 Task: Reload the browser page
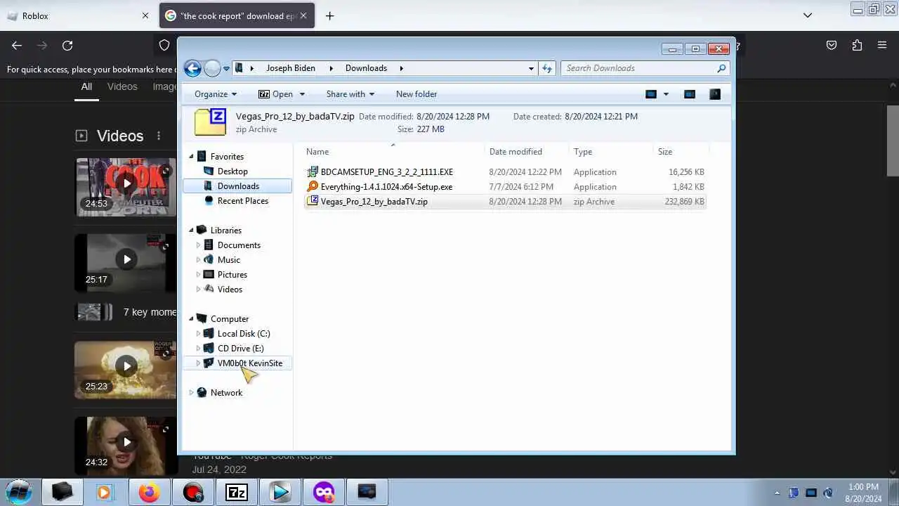pos(67,45)
